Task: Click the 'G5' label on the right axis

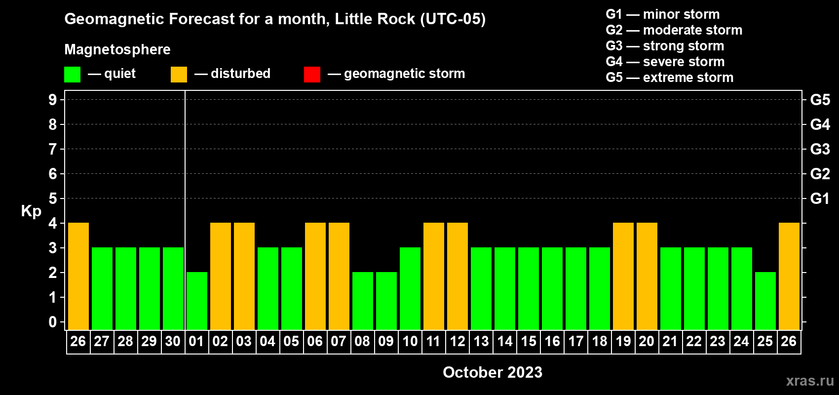Action: [x=820, y=100]
